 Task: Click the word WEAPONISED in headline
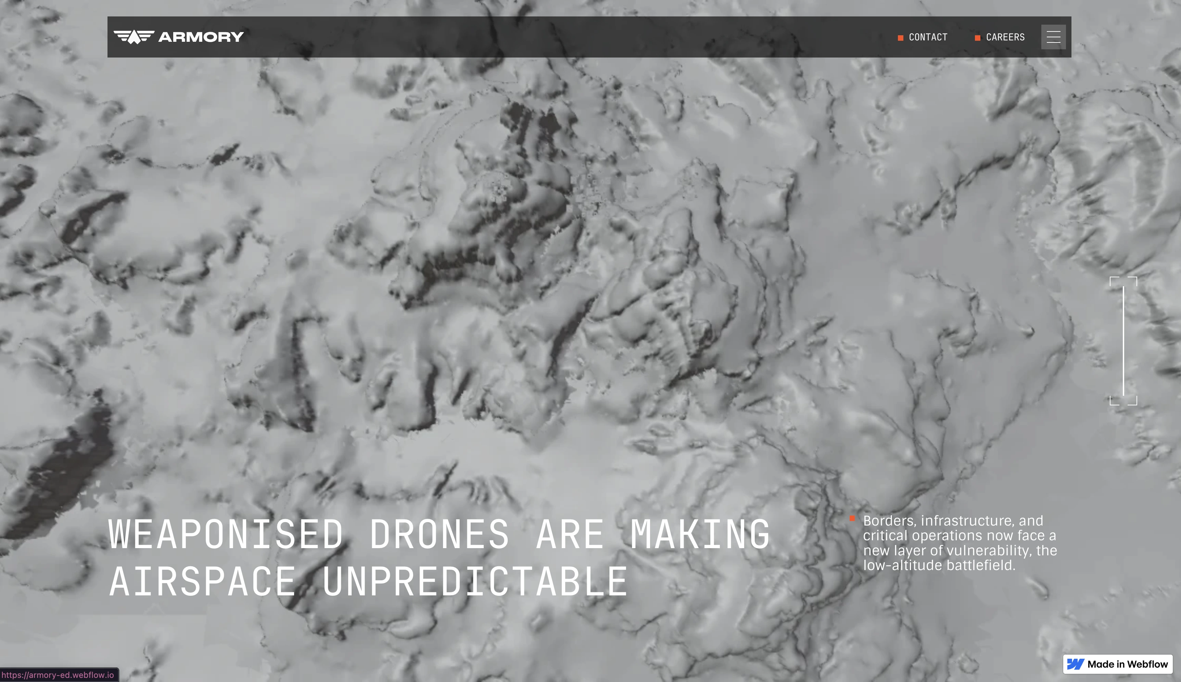226,534
